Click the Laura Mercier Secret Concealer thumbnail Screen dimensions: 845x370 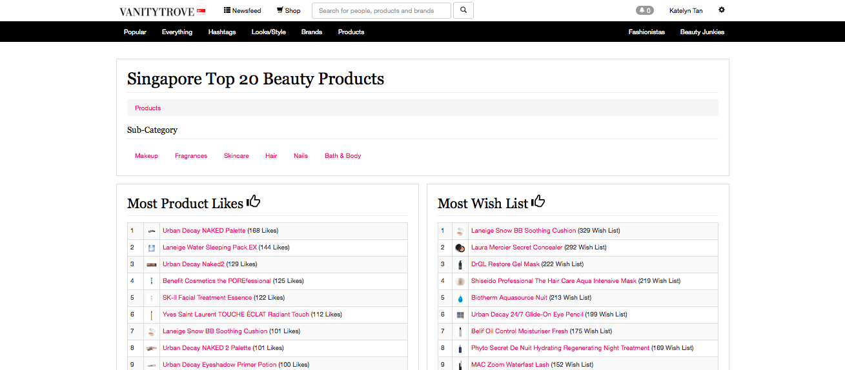(x=460, y=248)
